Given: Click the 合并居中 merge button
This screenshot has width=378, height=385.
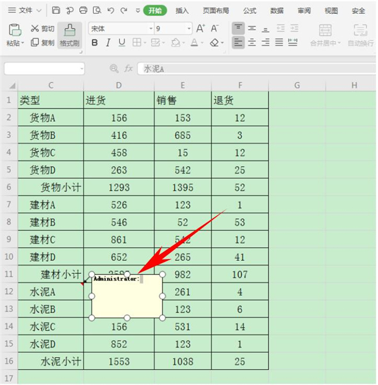Looking at the screenshot, I should [325, 35].
